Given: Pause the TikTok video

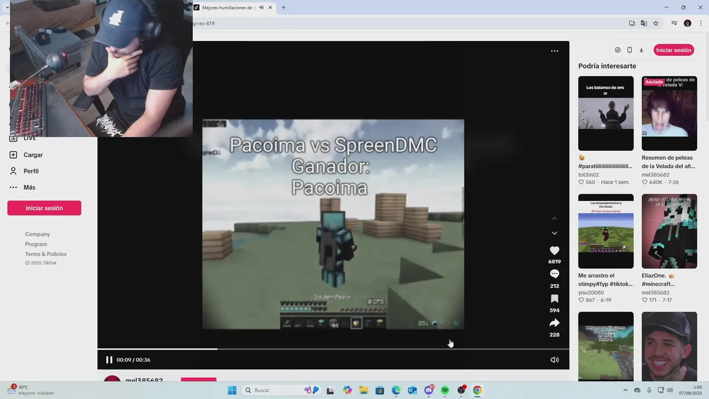Looking at the screenshot, I should tap(109, 360).
